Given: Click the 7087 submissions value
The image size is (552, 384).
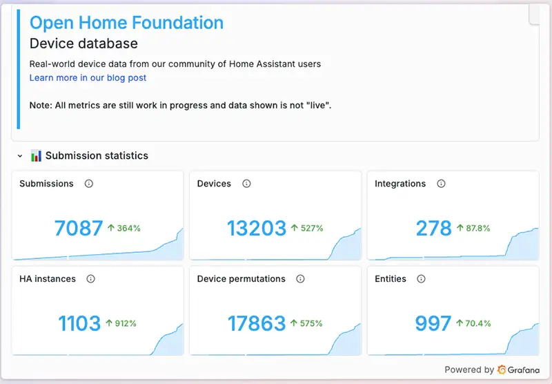Looking at the screenshot, I should click(x=79, y=228).
